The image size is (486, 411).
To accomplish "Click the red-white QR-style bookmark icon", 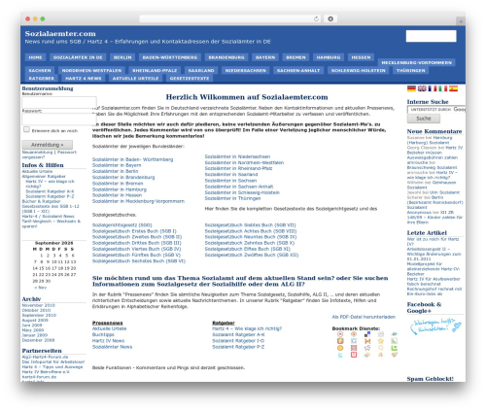I will tap(354, 348).
